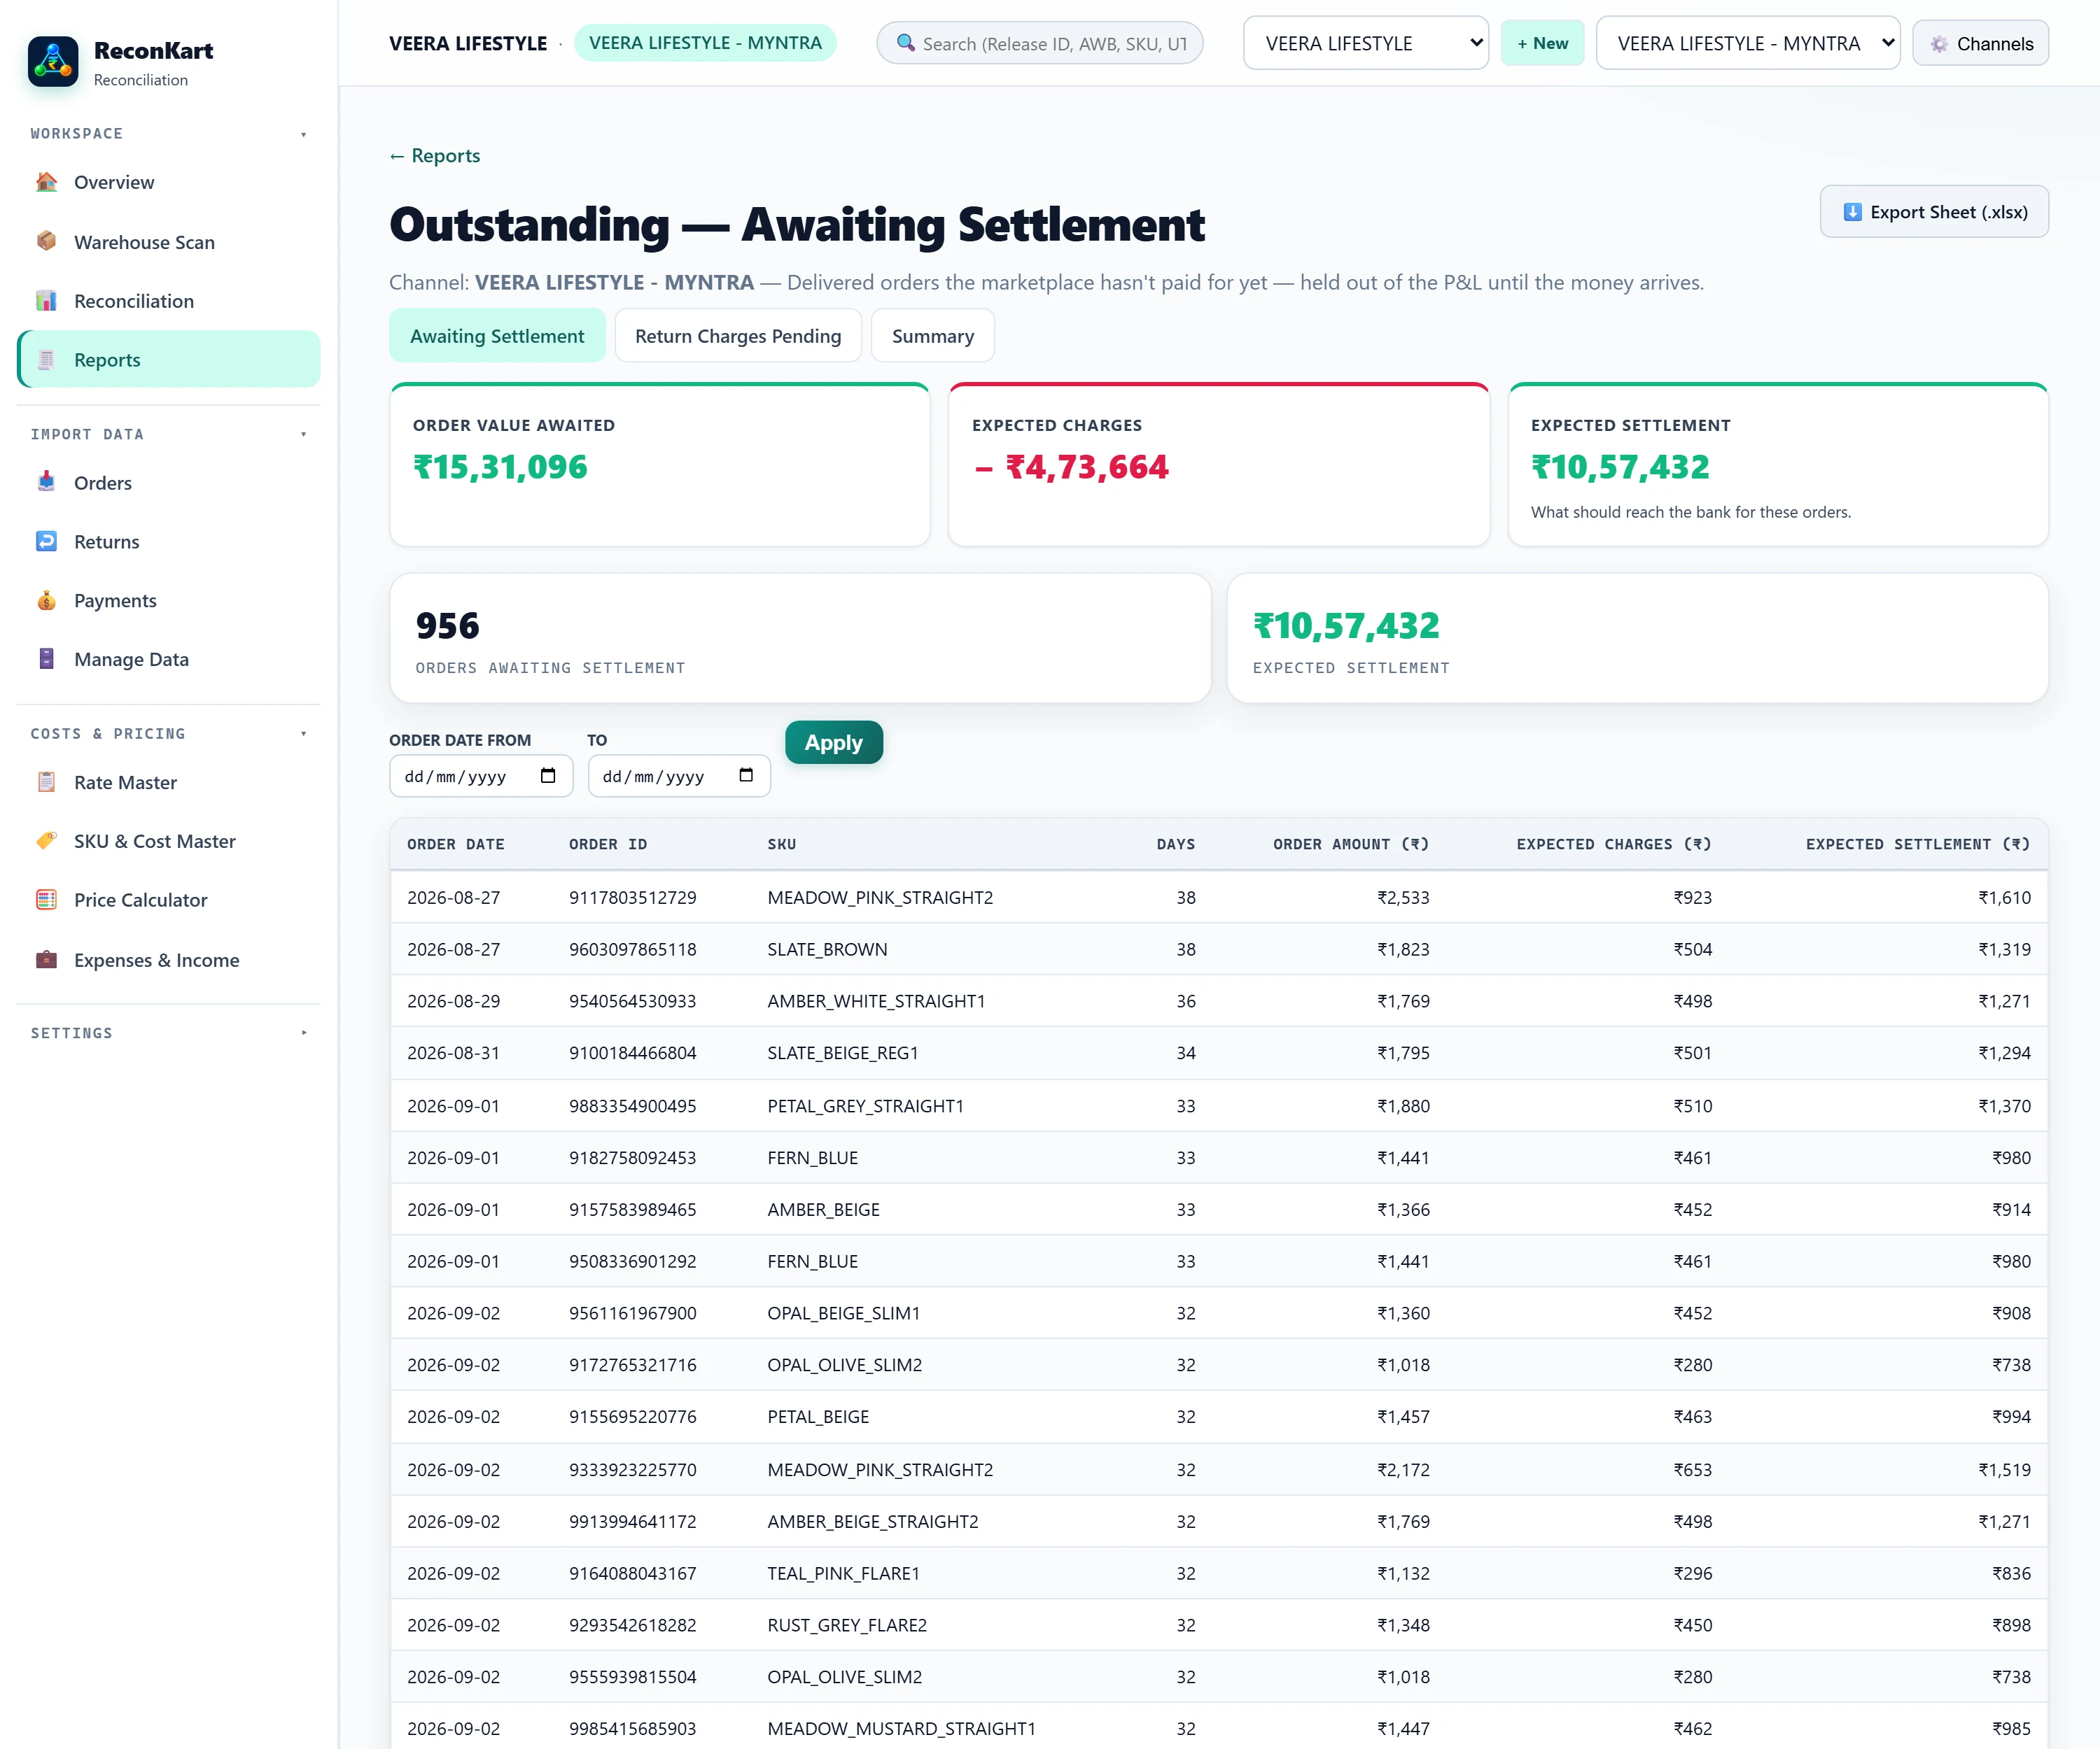The height and width of the screenshot is (1749, 2100).
Task: Switch to Awaiting Settlement tab
Action: [x=497, y=336]
